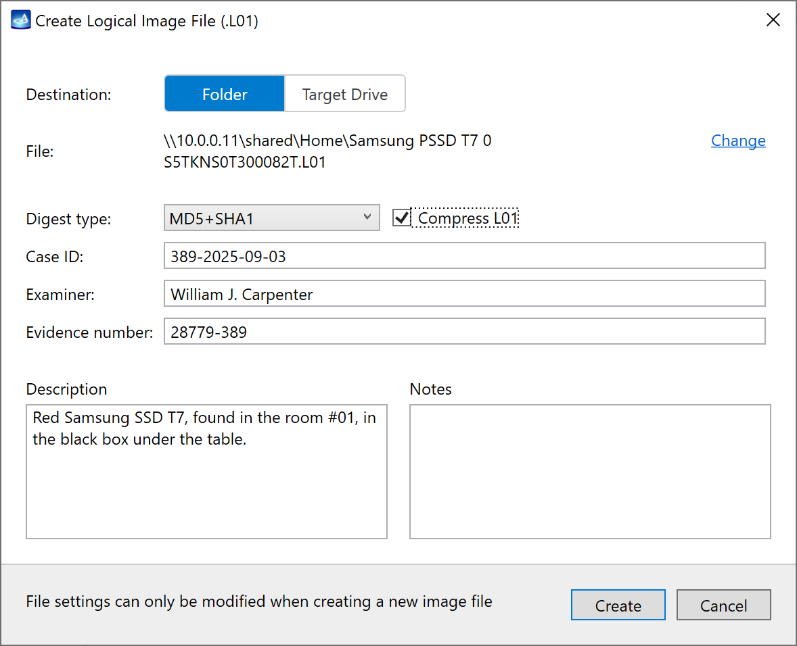Click the Digest type dropdown chevron

(369, 218)
